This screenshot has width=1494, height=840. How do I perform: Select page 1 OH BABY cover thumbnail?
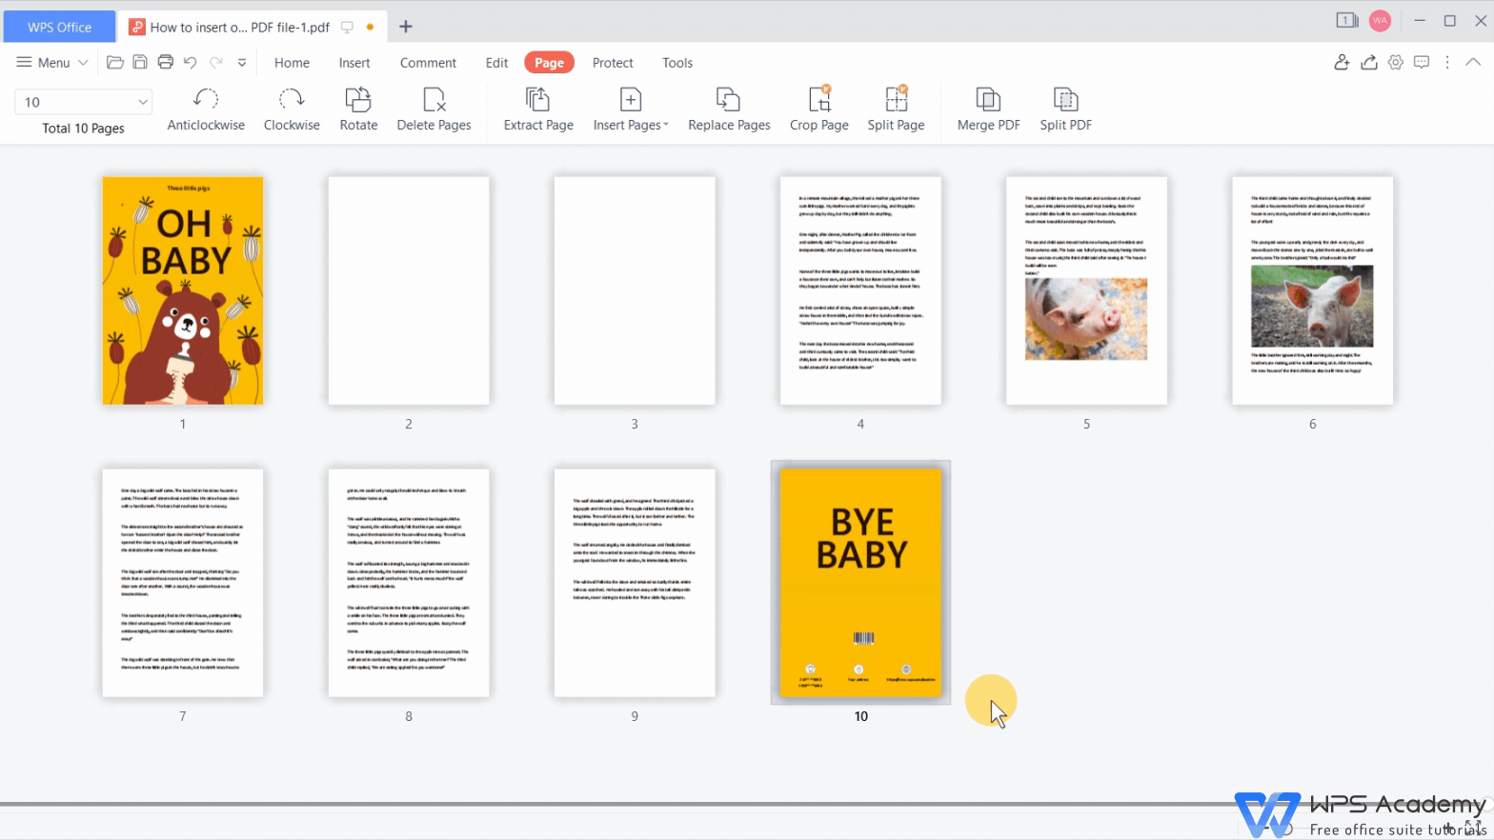[183, 290]
